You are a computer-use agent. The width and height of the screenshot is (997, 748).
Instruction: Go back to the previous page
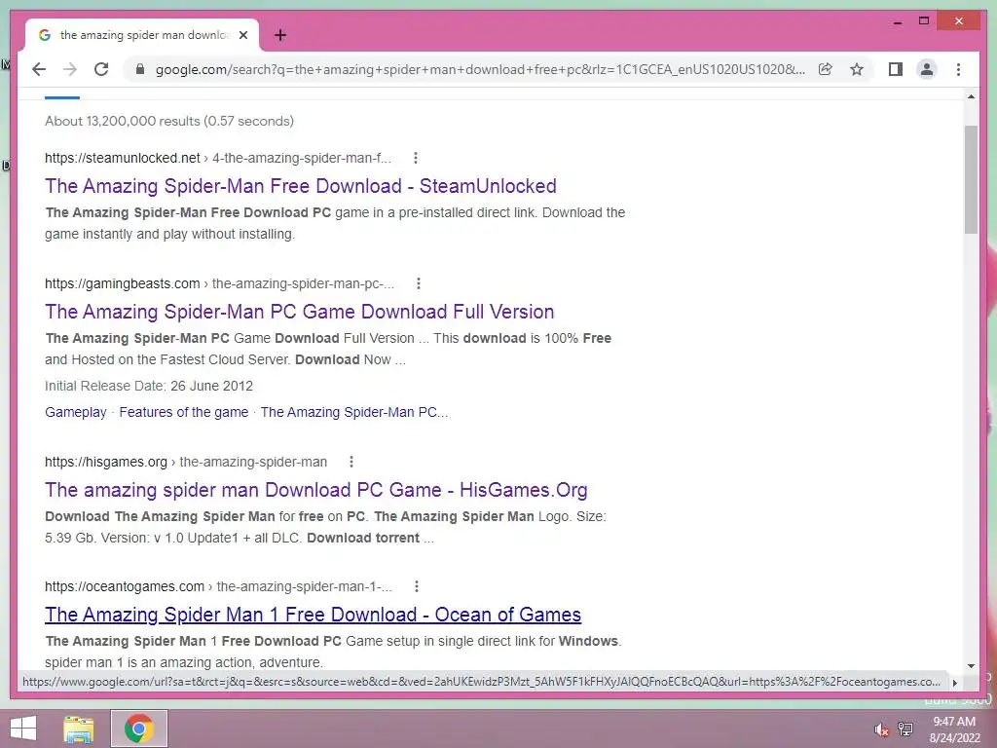click(39, 69)
